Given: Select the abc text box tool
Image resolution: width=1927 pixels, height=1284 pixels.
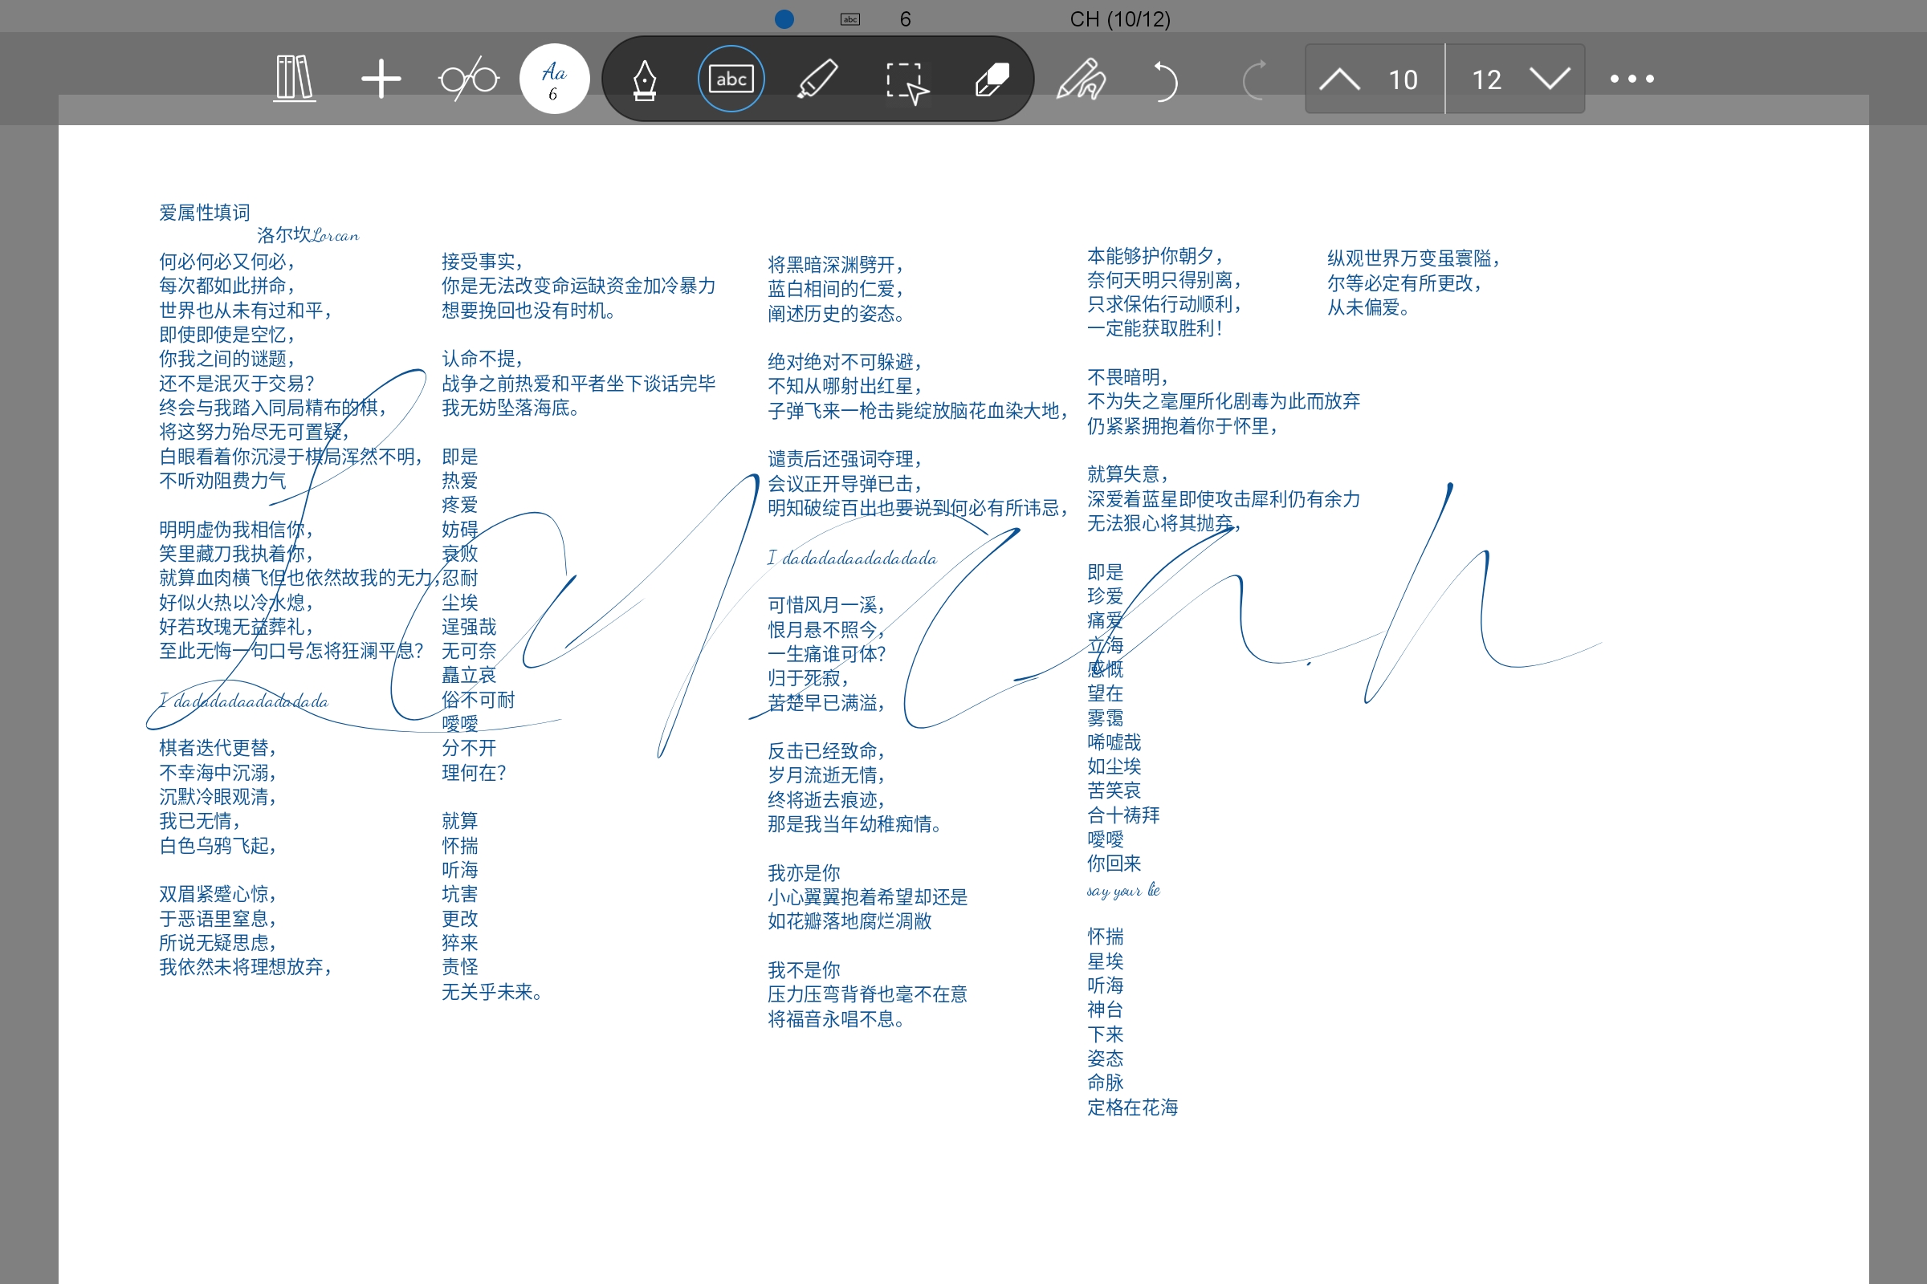Looking at the screenshot, I should (x=731, y=79).
